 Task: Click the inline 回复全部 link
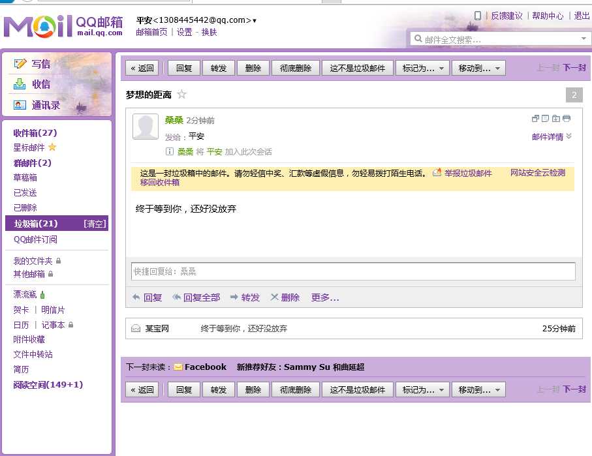196,297
